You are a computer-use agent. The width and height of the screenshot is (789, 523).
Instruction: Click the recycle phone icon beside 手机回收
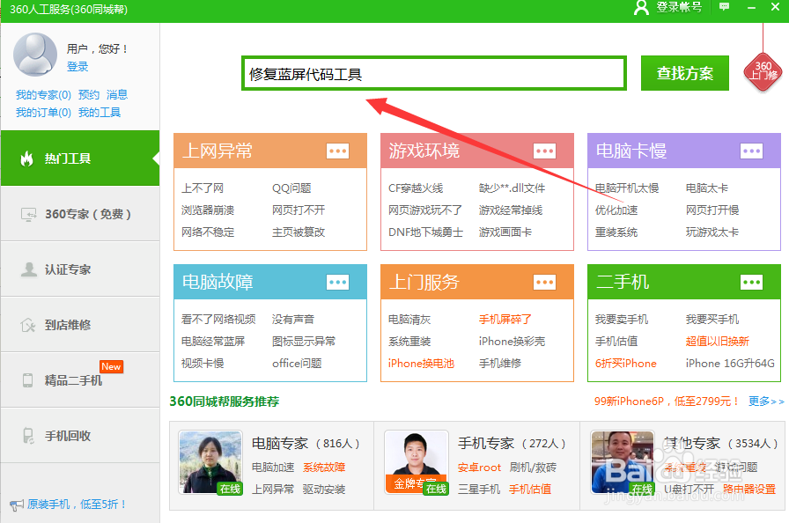28,436
